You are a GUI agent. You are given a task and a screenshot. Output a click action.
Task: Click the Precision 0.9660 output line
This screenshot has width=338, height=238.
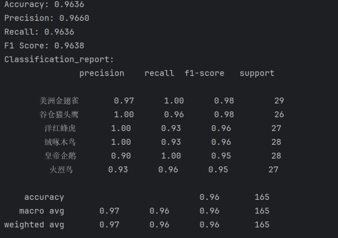(x=47, y=18)
